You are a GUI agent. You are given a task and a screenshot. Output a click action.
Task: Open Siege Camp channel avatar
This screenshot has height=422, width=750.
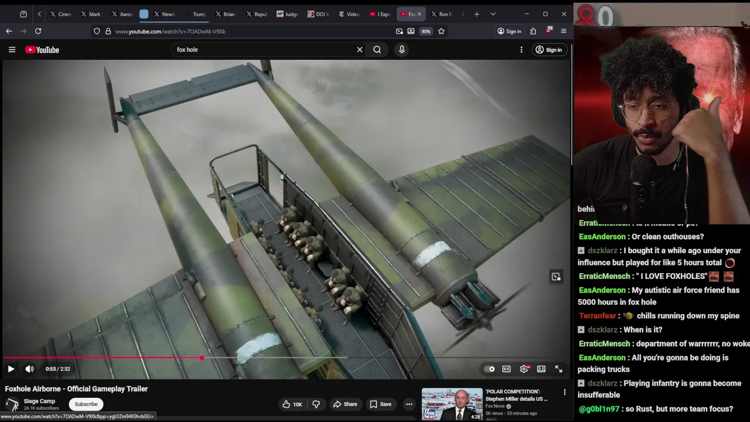(12, 404)
